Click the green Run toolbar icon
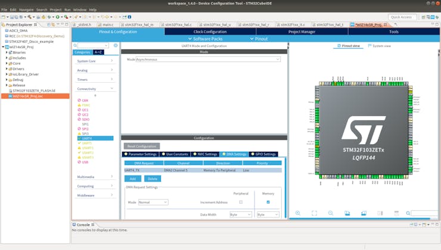The width and height of the screenshot is (441, 250). point(58,17)
